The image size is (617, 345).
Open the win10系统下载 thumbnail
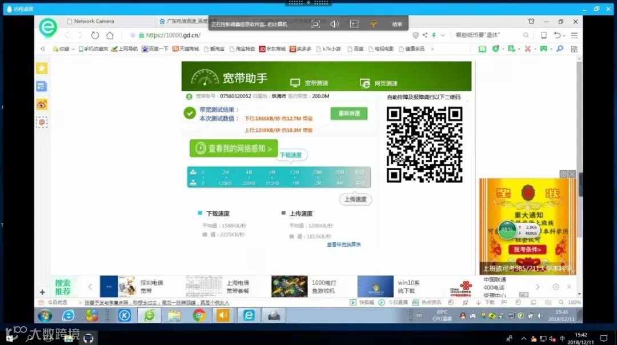pyautogui.click(x=375, y=286)
